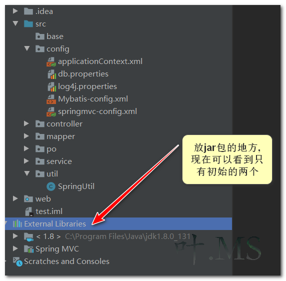The image size is (286, 281).
Task: Click the External Libraries bar-chart icon
Action: 17,223
